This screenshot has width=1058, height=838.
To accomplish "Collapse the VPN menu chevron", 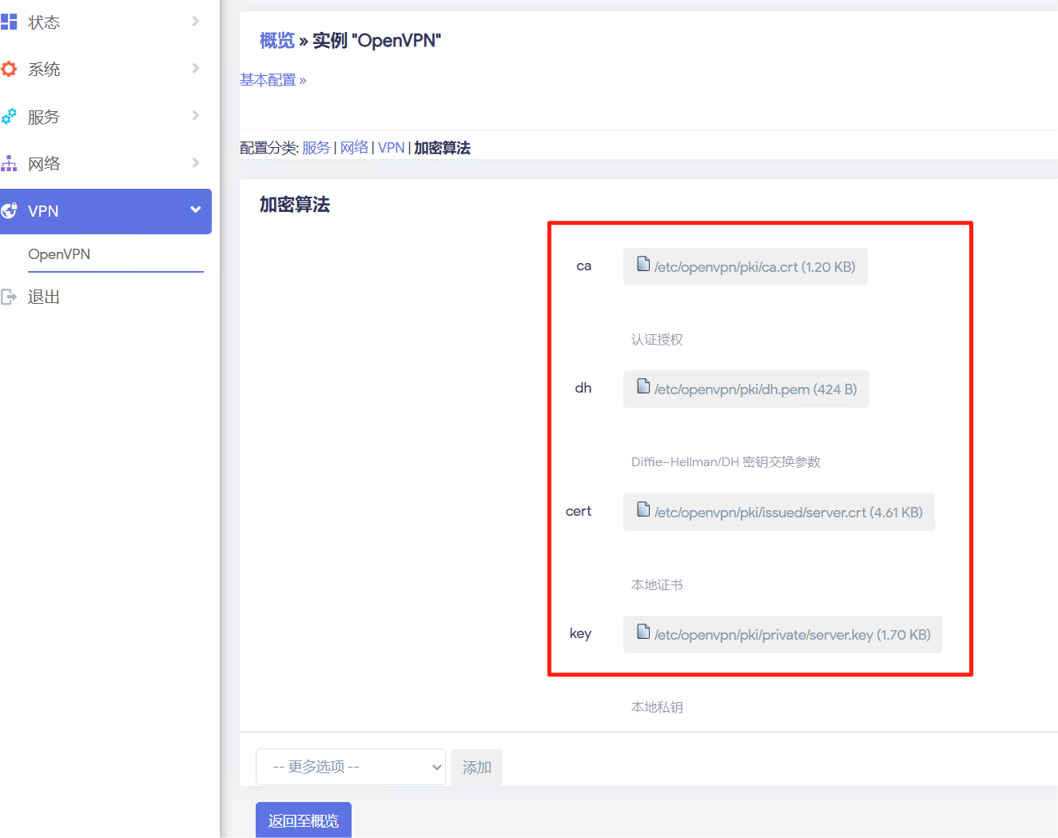I will click(196, 210).
